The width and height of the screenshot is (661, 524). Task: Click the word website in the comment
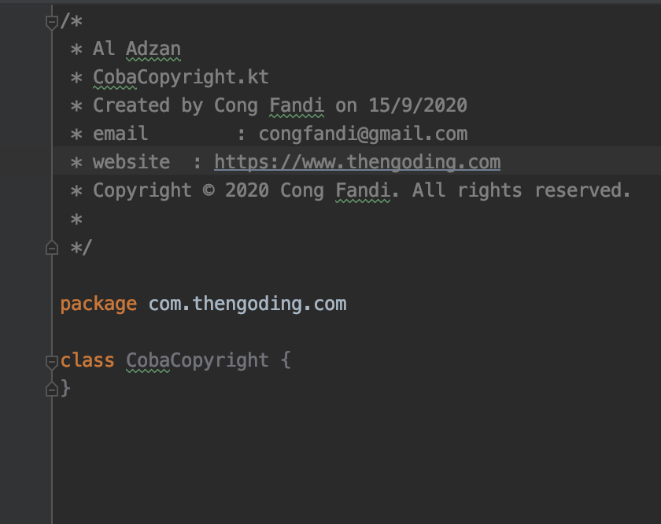tap(131, 163)
